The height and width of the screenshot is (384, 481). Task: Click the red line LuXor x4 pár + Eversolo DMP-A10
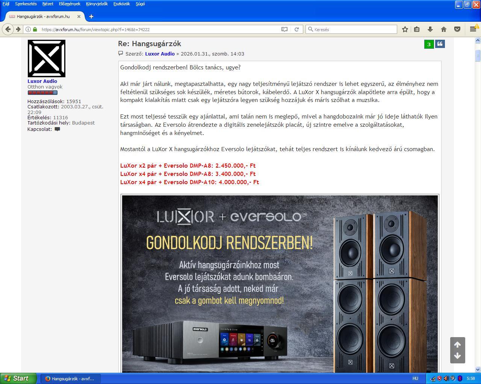click(189, 182)
